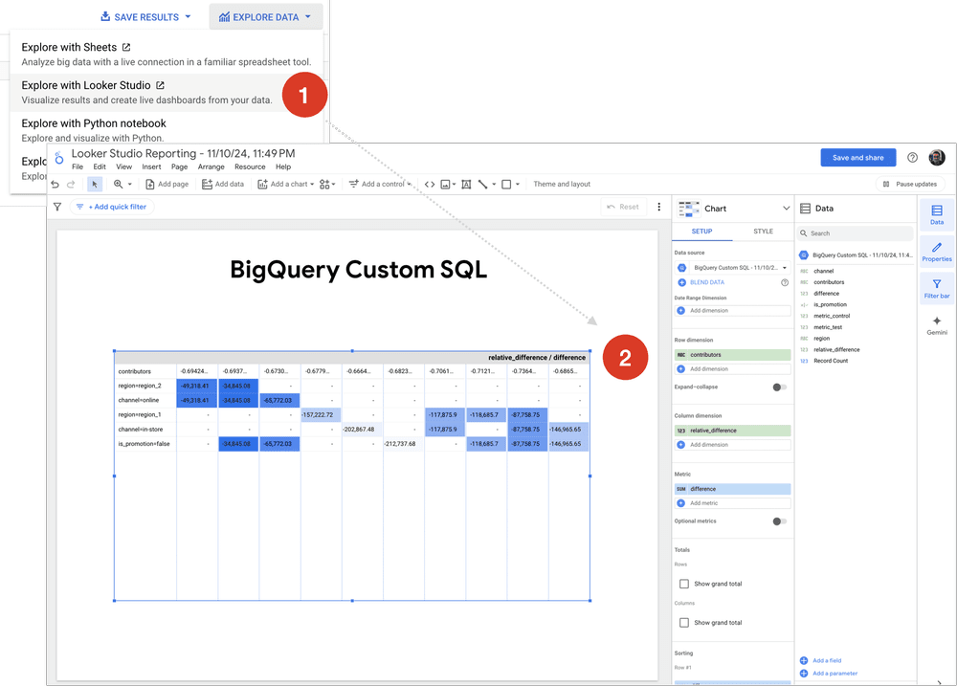957x686 pixels.
Task: Open the Add a control dropdown
Action: [x=379, y=185]
